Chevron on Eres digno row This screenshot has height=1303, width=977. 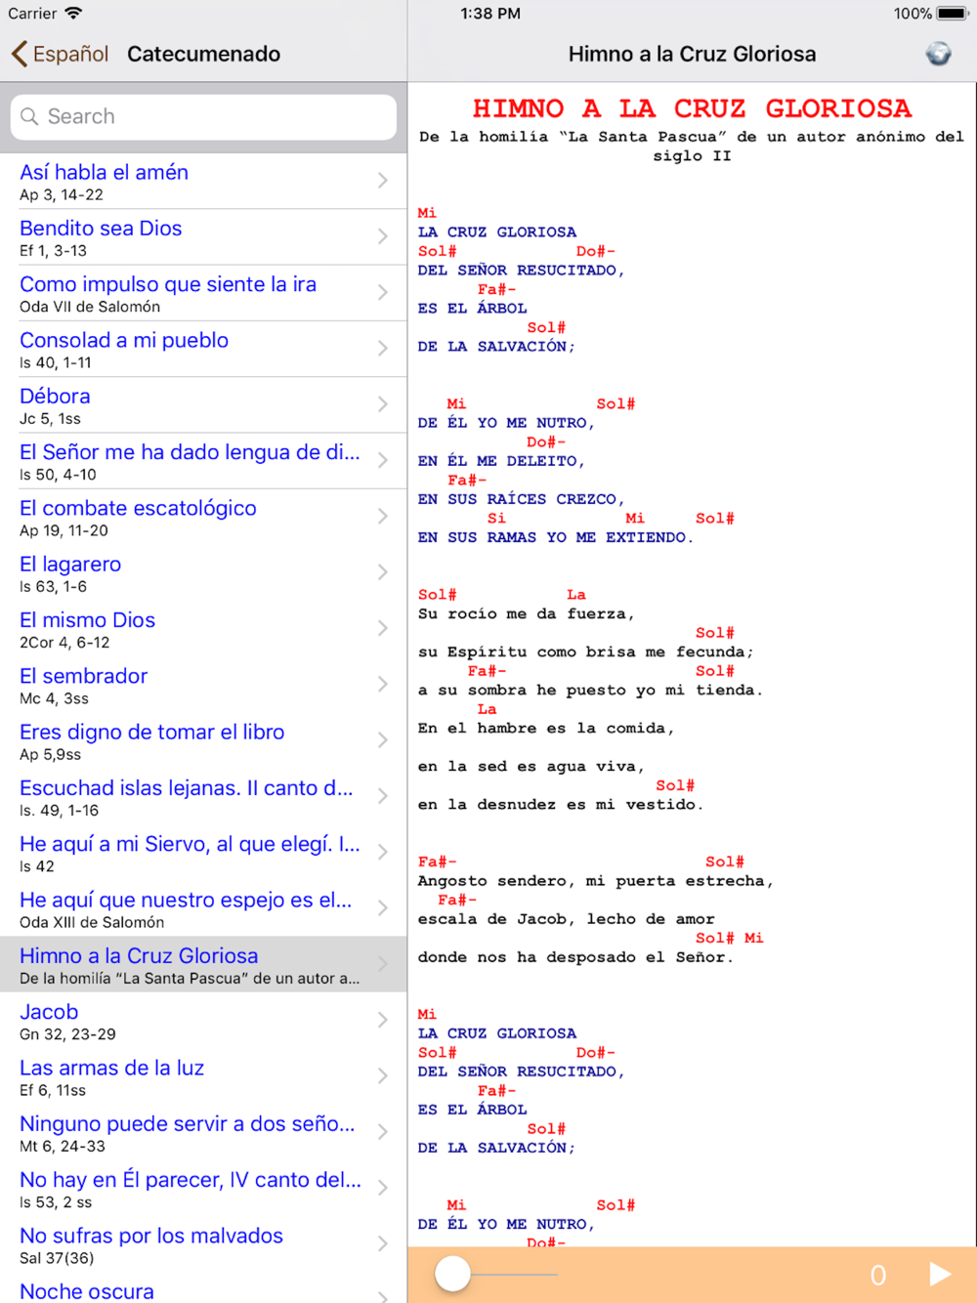pos(383,740)
